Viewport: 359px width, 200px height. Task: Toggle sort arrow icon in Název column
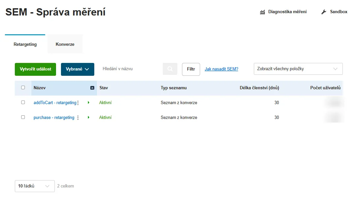click(x=92, y=88)
